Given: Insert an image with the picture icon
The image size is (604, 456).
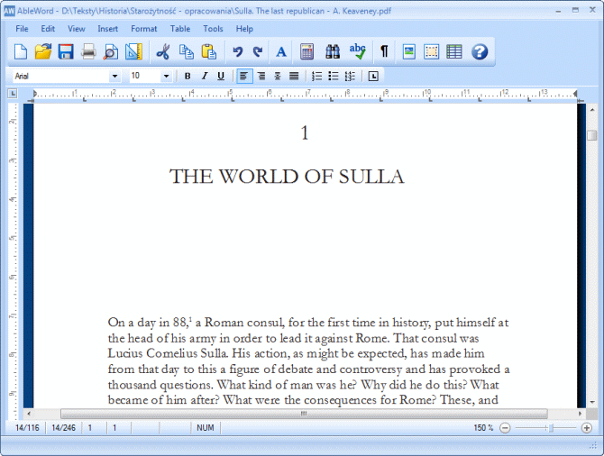Looking at the screenshot, I should pos(409,51).
